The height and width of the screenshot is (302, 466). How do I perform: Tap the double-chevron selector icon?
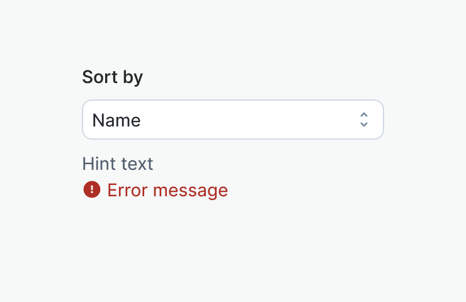coord(363,120)
